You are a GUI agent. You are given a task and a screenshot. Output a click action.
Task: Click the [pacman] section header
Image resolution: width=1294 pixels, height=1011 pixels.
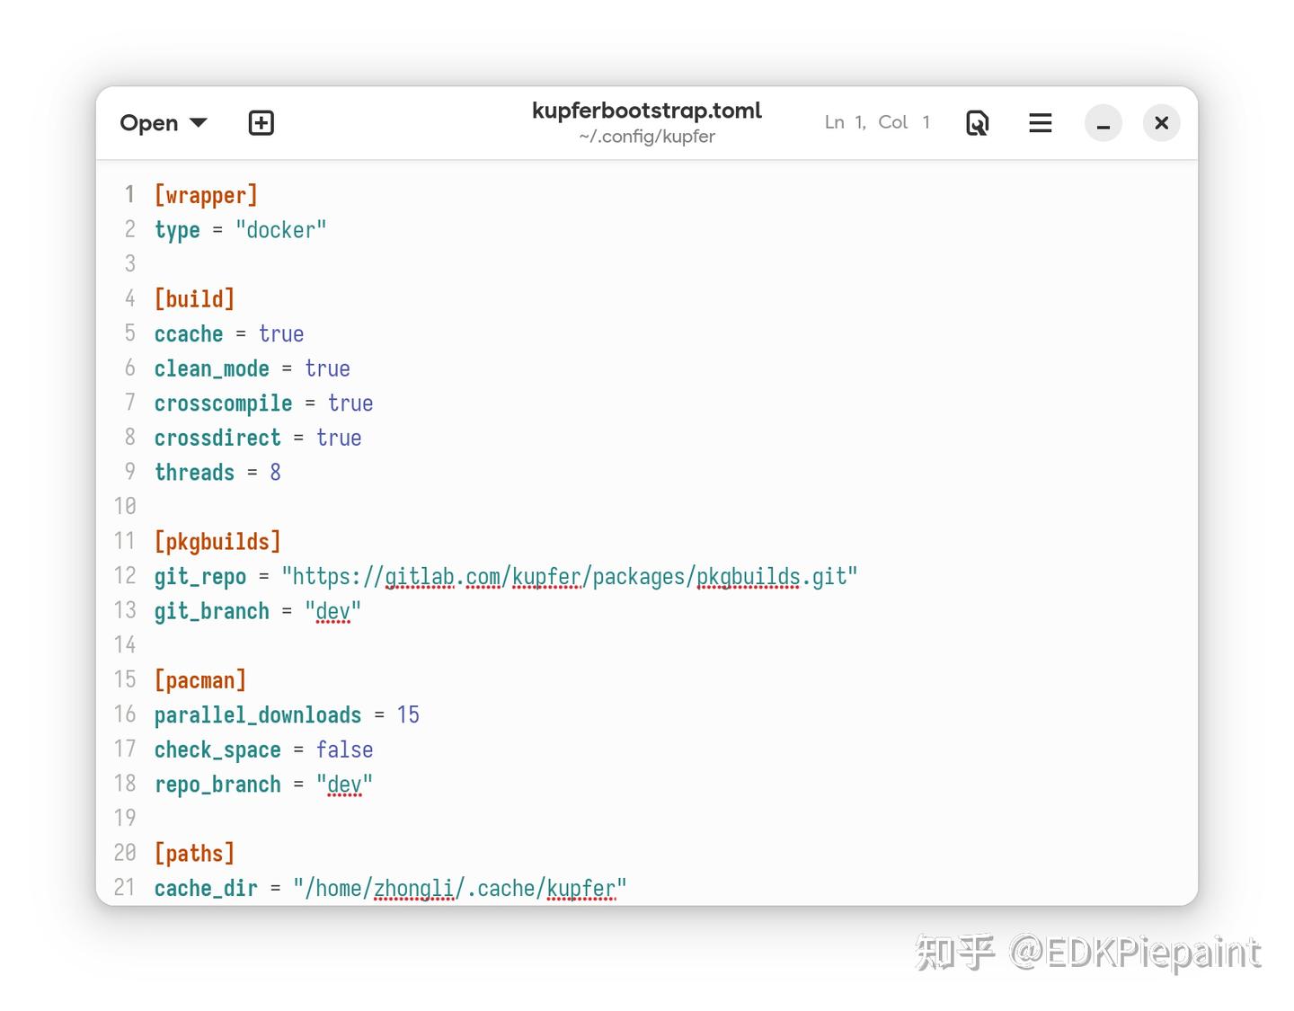point(200,680)
